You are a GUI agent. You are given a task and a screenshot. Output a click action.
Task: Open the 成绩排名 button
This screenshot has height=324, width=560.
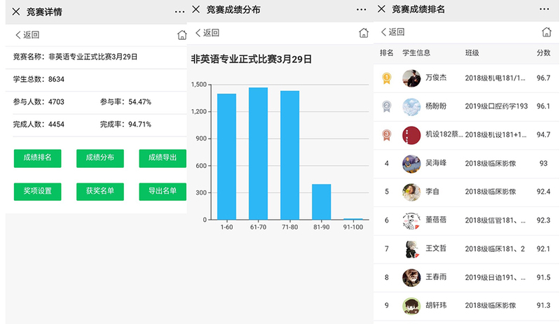pos(37,158)
